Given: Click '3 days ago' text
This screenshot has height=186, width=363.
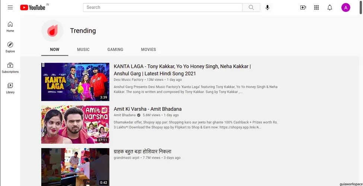Looking at the screenshot, I should pos(172,158).
